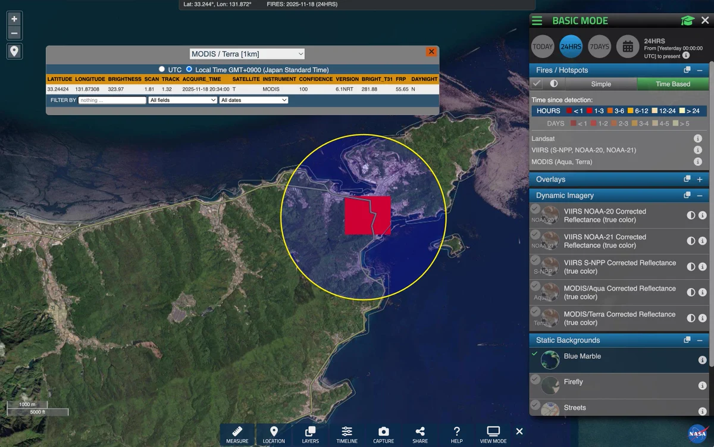The image size is (714, 447).
Task: Enable VIIRS NOAA-21 Corrected Reflectance layer
Action: coord(535,234)
